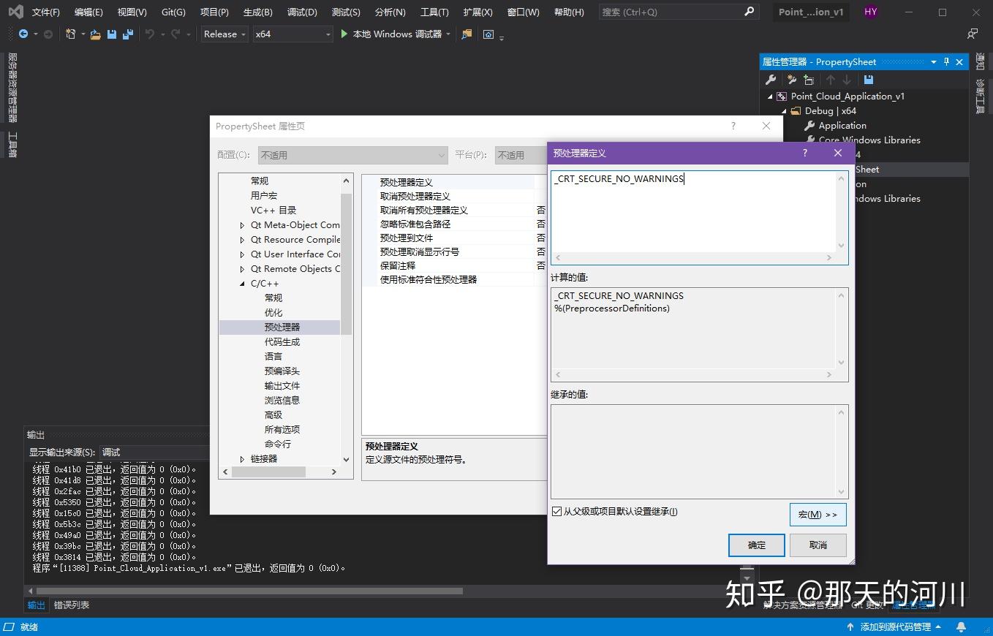This screenshot has height=636, width=993.
Task: Click the 宏(M) >> button
Action: [818, 514]
